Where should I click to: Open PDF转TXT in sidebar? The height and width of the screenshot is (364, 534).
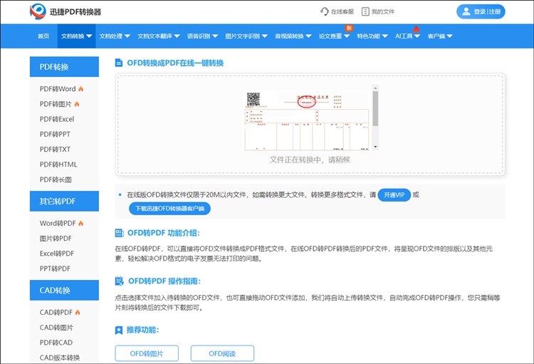(x=55, y=150)
